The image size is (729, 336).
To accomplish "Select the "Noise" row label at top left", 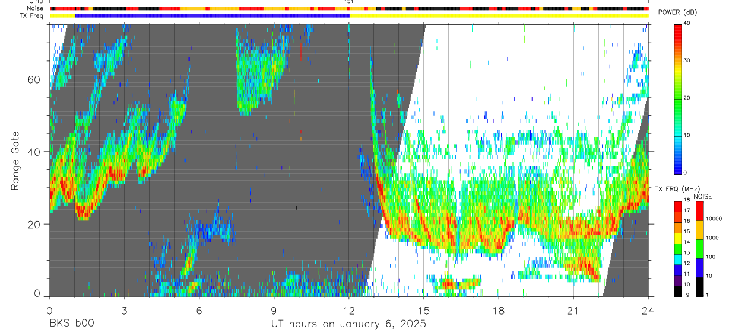I will click(36, 8).
